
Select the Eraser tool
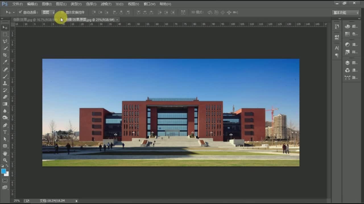coord(5,97)
